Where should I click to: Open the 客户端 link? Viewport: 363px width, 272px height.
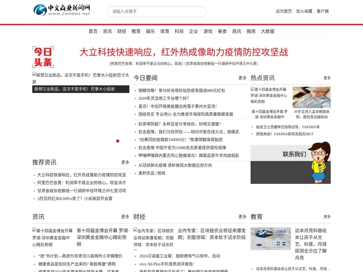pos(323,11)
